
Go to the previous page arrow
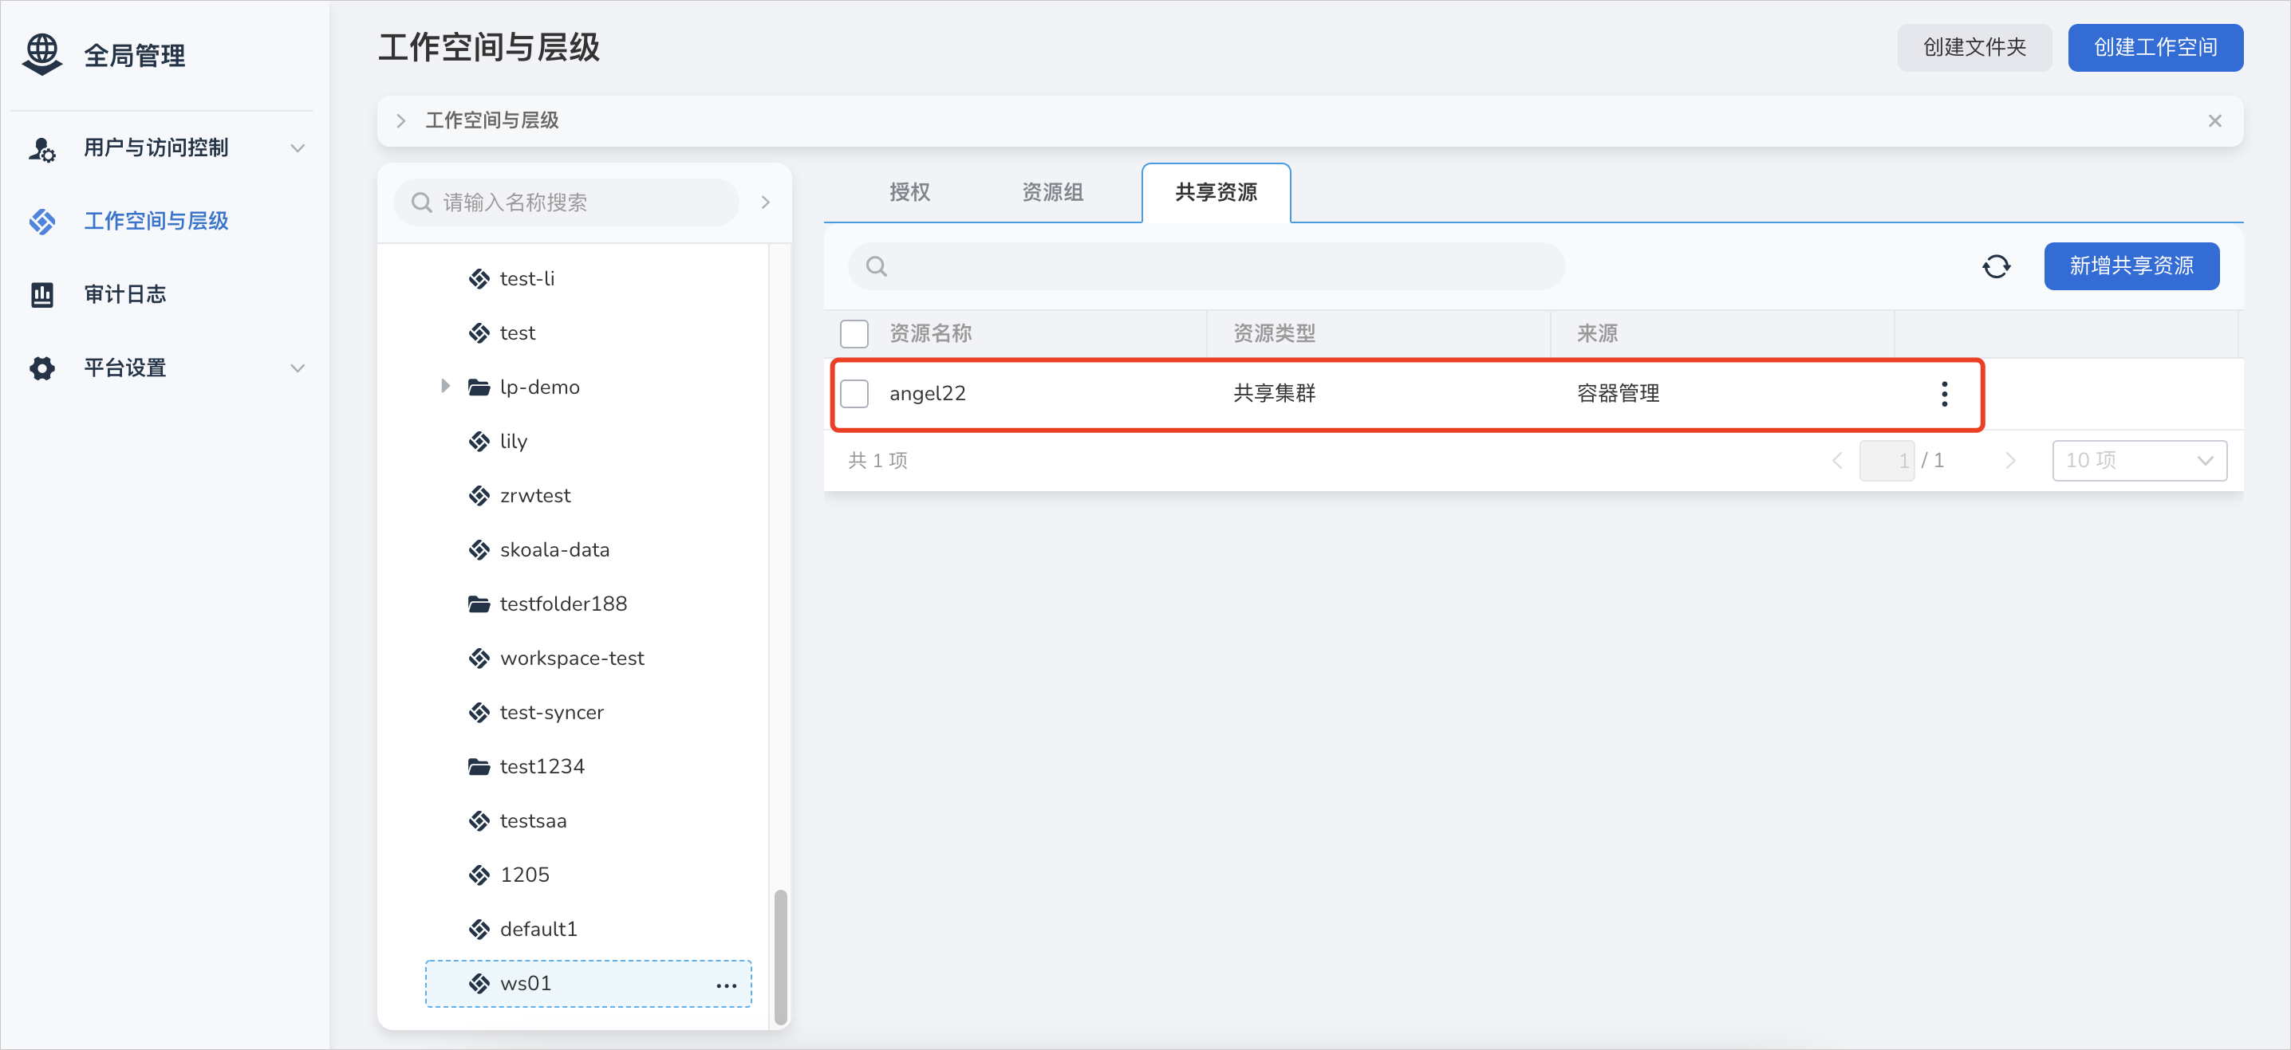1836,462
